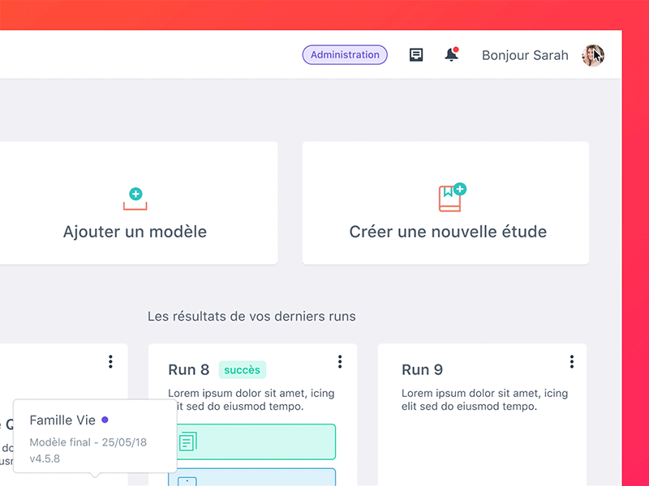The image size is (649, 486).
Task: Open the three-dot menu on the leftmost run card
Action: pyautogui.click(x=110, y=361)
